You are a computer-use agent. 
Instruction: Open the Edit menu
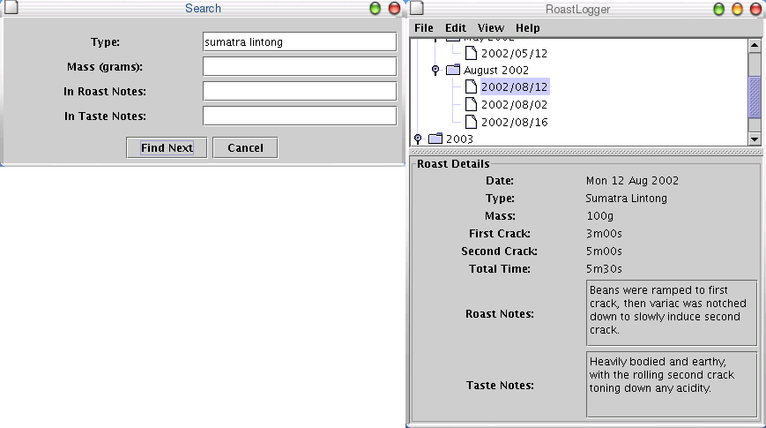(456, 28)
